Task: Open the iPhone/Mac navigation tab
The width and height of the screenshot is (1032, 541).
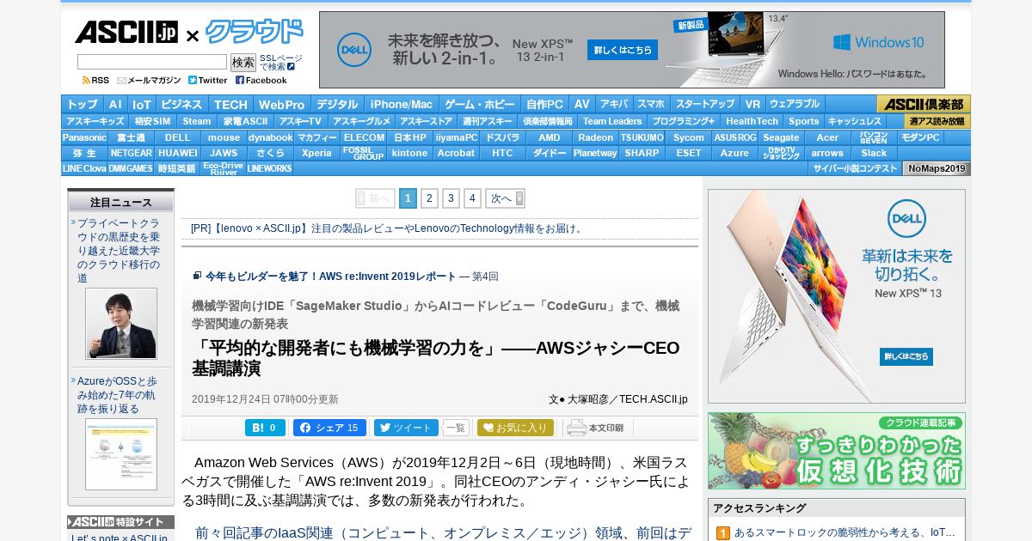Action: click(402, 104)
